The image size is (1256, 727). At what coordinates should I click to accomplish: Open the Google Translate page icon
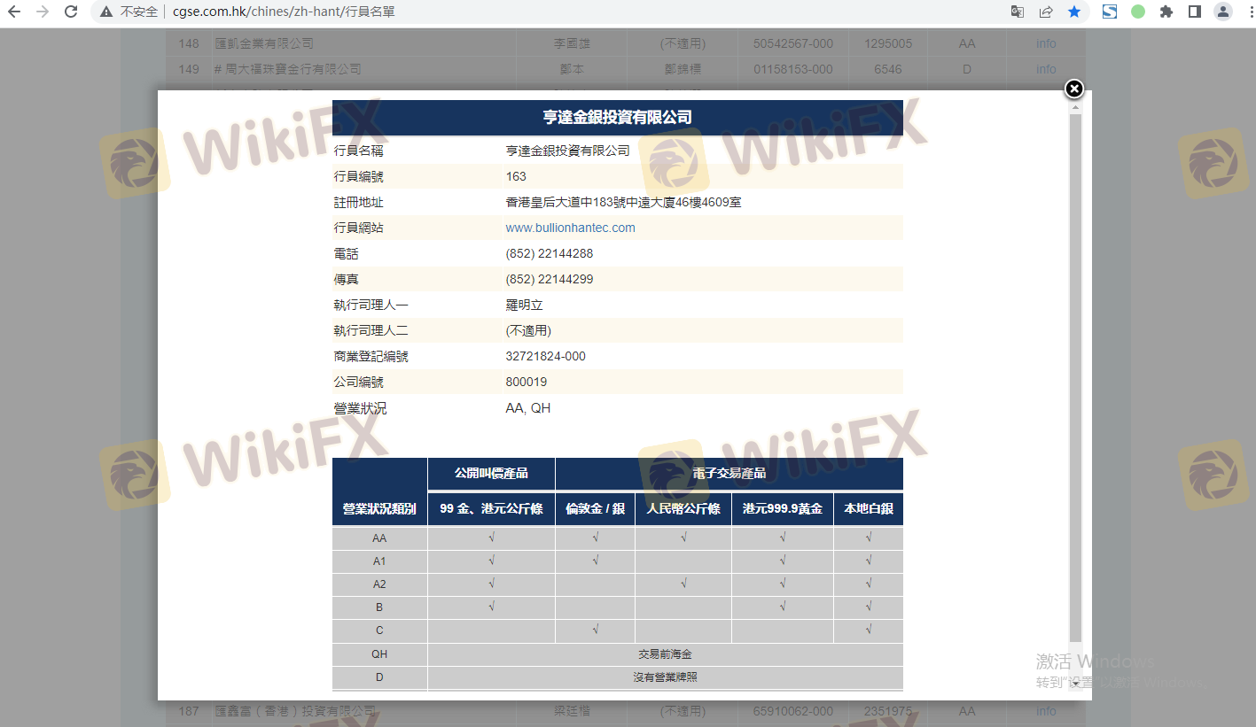coord(1018,12)
